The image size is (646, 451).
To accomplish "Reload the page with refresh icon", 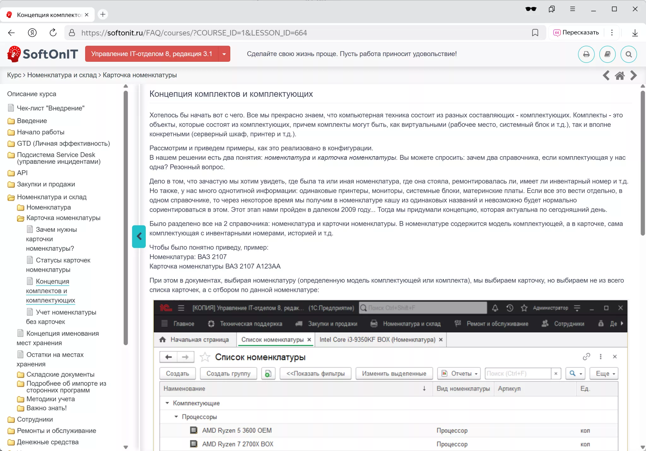I will point(53,33).
